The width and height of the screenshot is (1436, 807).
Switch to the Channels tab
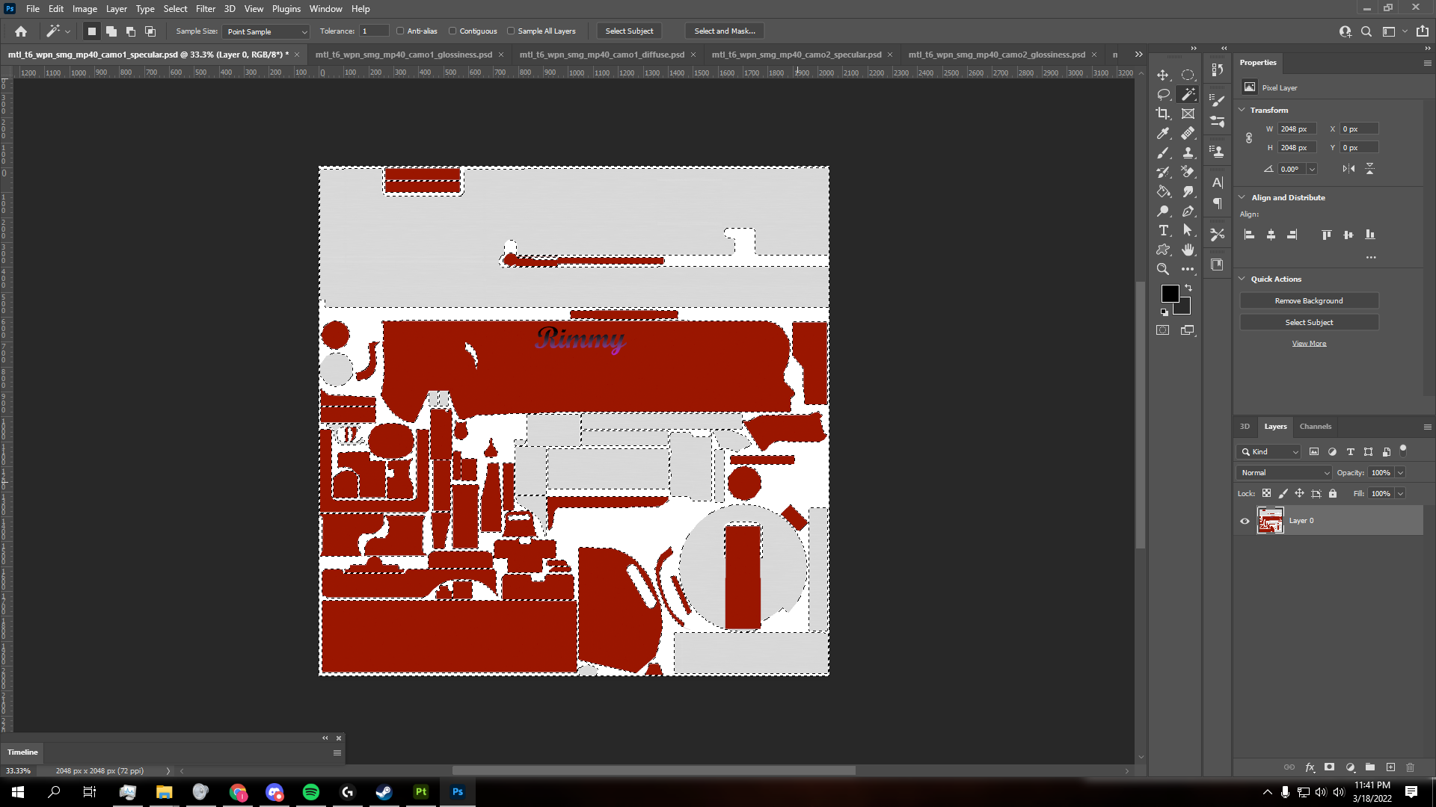point(1315,426)
